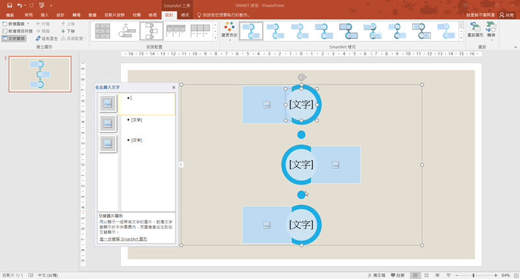Collapse text pane using side arrow tab

click(181, 165)
